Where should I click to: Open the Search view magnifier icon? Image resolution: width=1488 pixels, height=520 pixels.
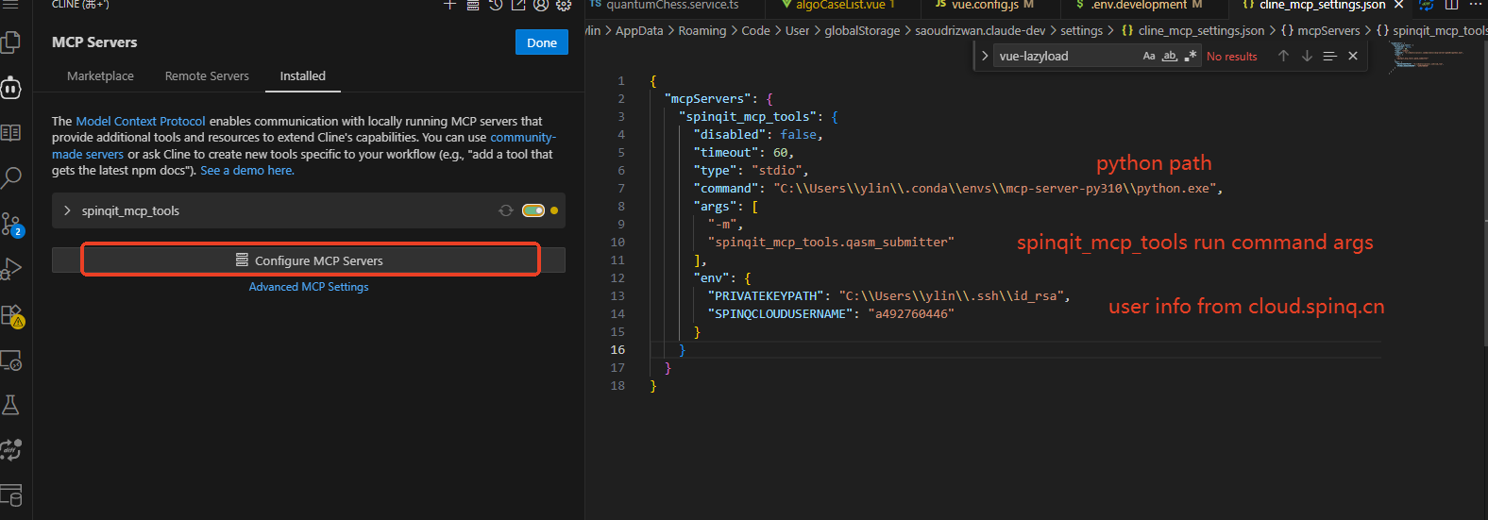point(11,176)
